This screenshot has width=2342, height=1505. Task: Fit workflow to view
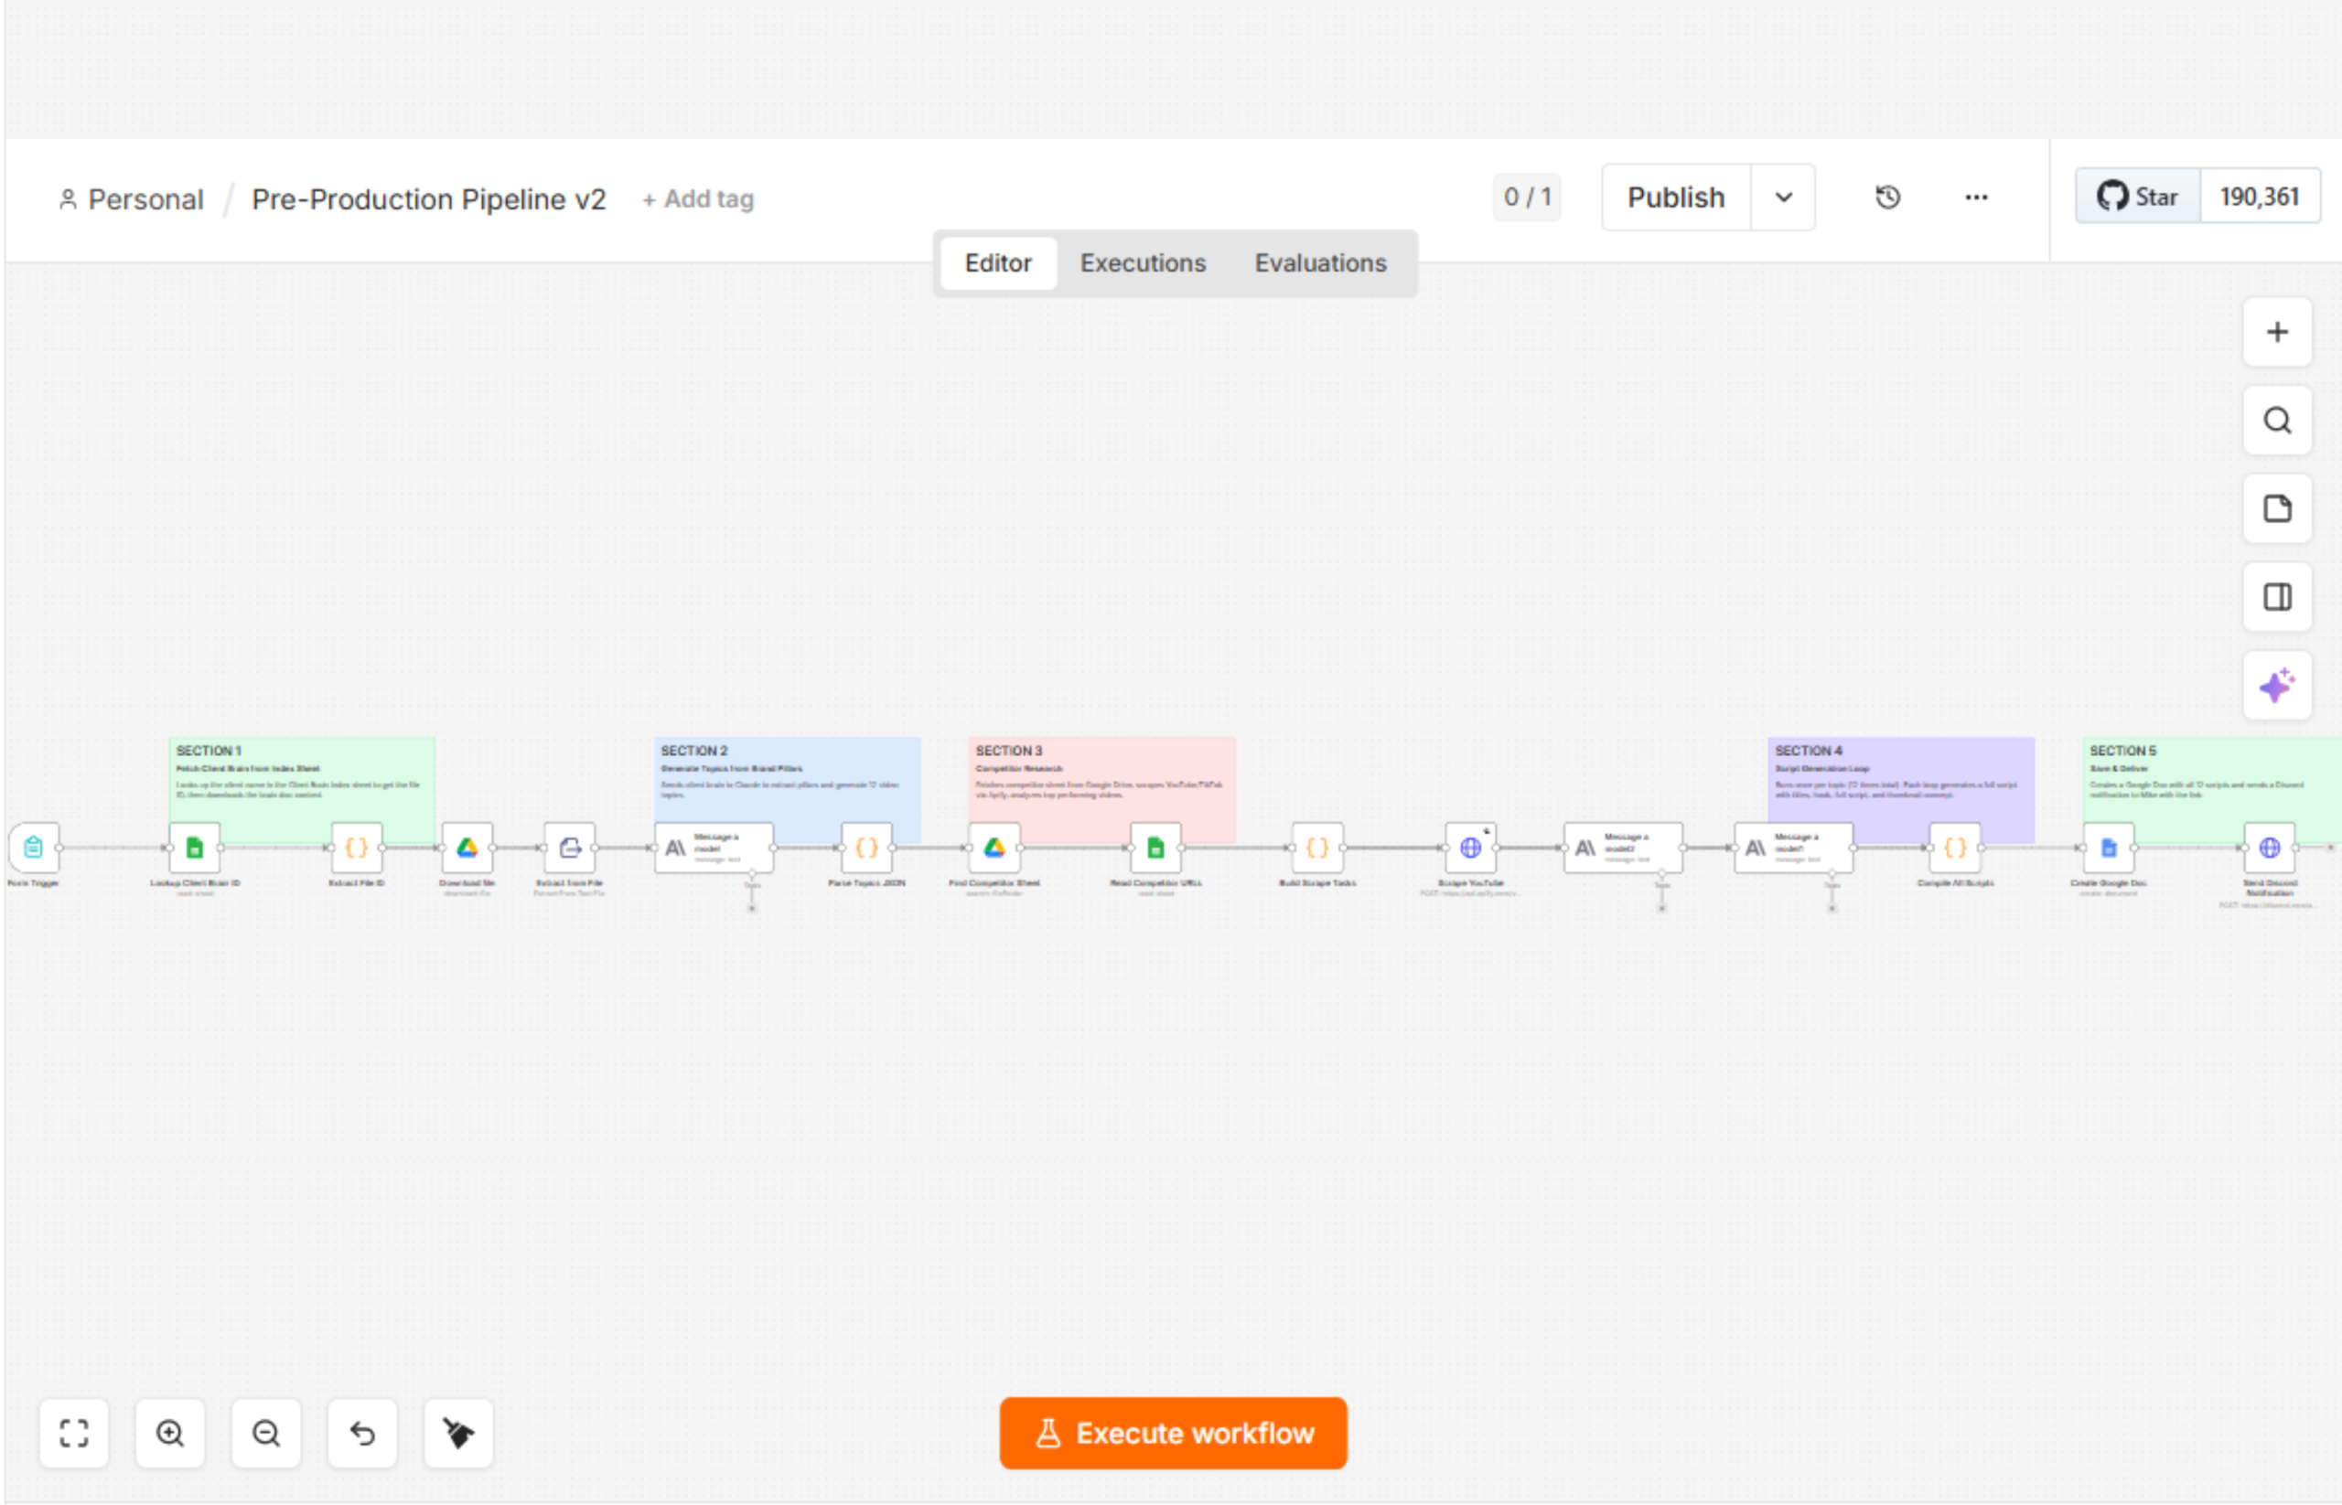click(x=74, y=1433)
